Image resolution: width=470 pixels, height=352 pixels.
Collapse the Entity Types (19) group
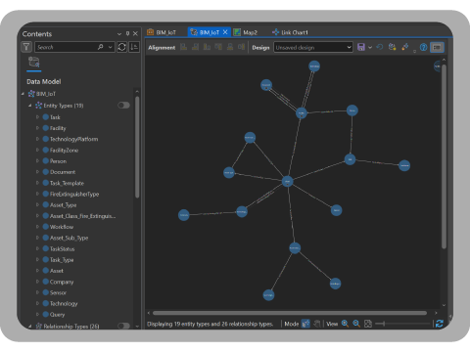click(30, 106)
